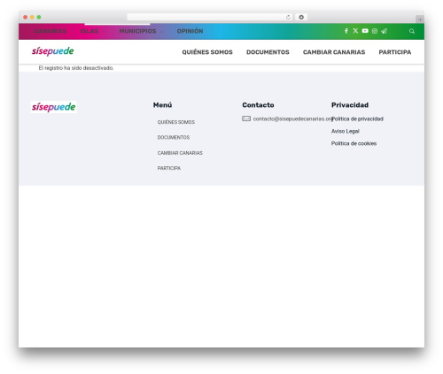The width and height of the screenshot is (443, 374).
Task: Click footer QUIÉNES SOMOS link
Action: tap(176, 122)
